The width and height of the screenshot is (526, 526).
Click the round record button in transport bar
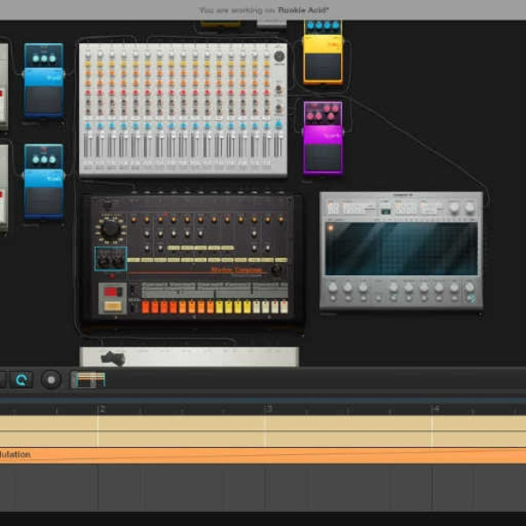point(52,380)
